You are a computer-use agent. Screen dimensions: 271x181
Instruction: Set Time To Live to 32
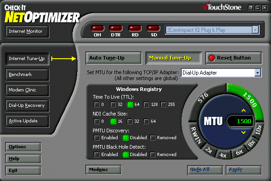click(113, 105)
